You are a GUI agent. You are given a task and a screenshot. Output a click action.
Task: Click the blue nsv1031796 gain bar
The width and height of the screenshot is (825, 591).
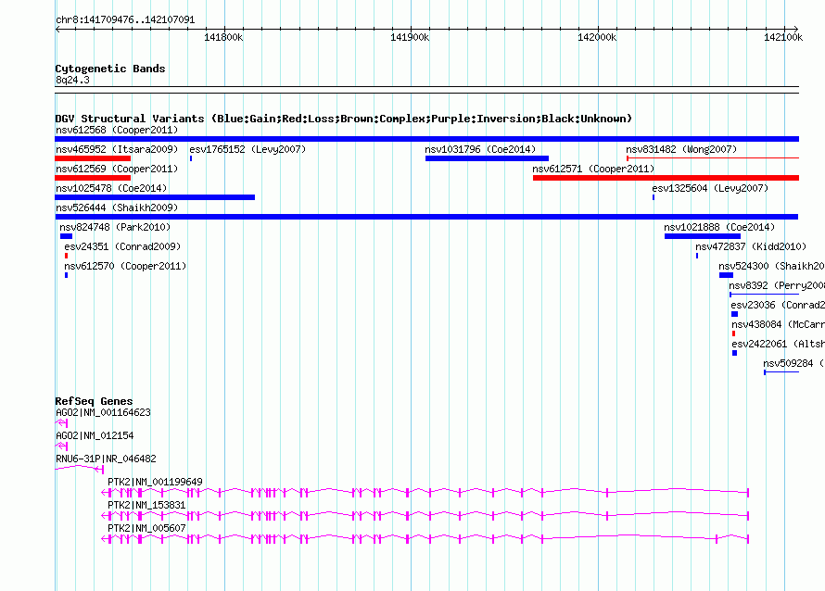point(487,158)
